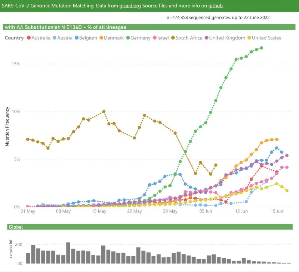
Task: Select the South Africa legend label
Action: (189, 38)
